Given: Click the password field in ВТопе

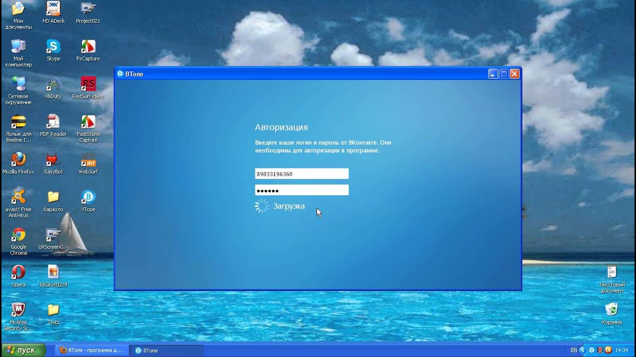Looking at the screenshot, I should click(302, 190).
